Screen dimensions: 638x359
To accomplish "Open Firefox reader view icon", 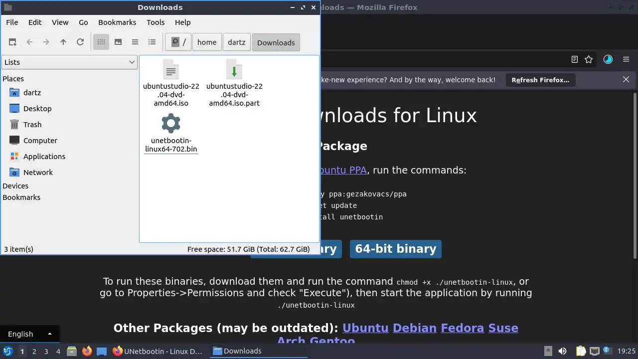I will pos(575,59).
